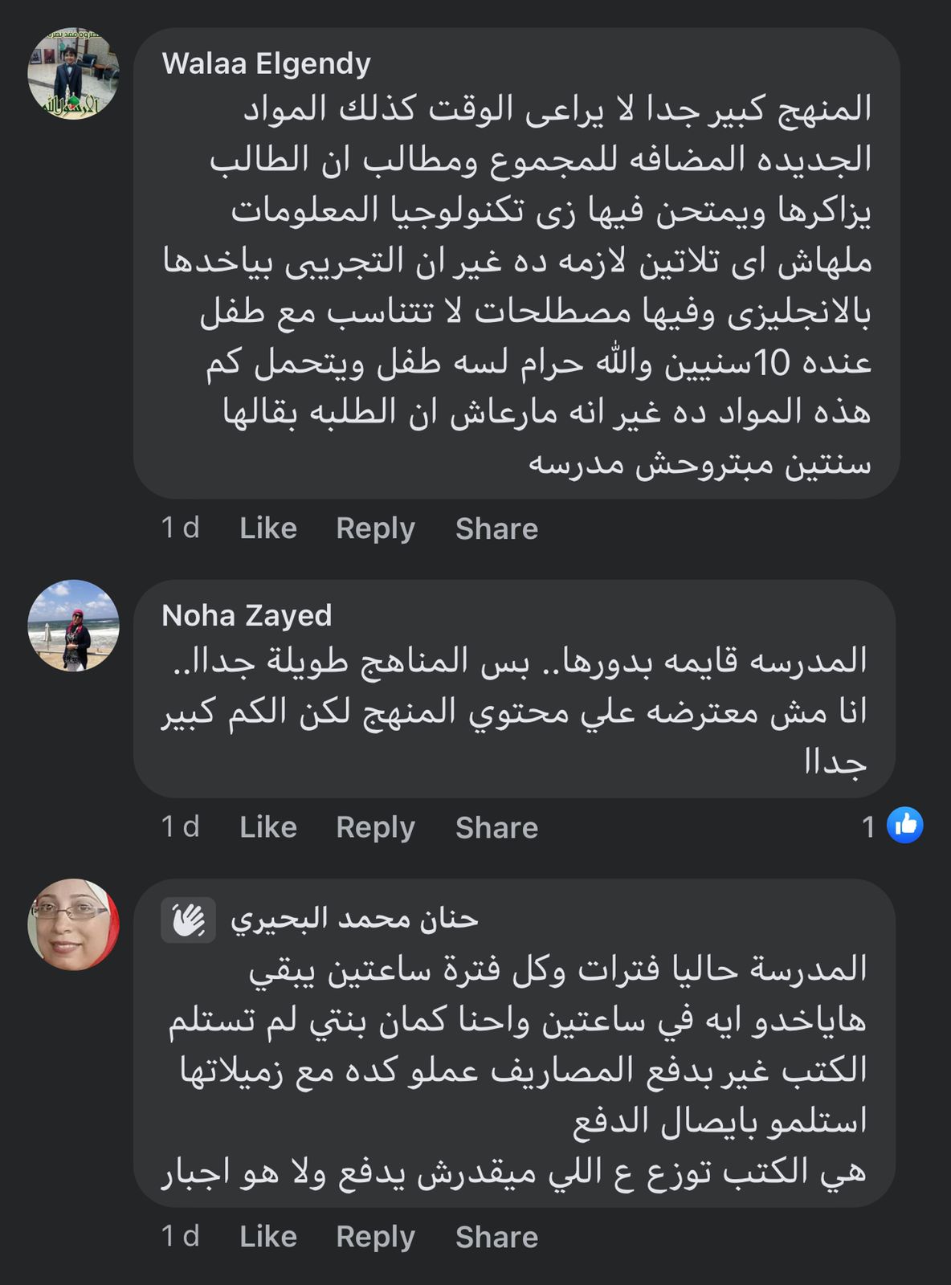
Task: Reply to حنان محمد البحيري's comment
Action: [x=375, y=1237]
